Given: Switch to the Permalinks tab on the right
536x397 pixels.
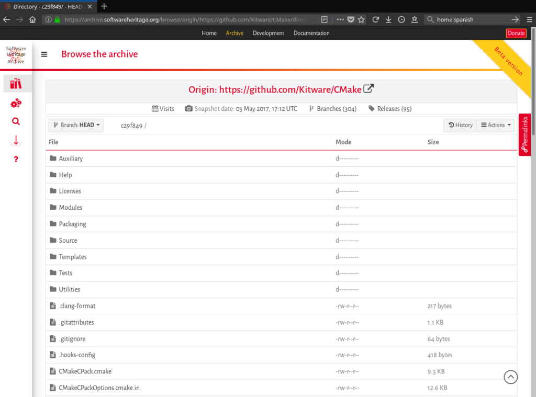Looking at the screenshot, I should click(x=524, y=134).
